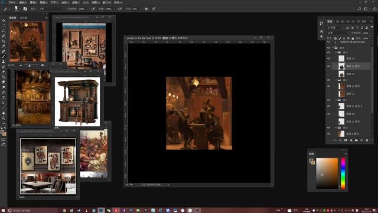Select the Clone Stamp tool
378x213 pixels.
point(4,62)
